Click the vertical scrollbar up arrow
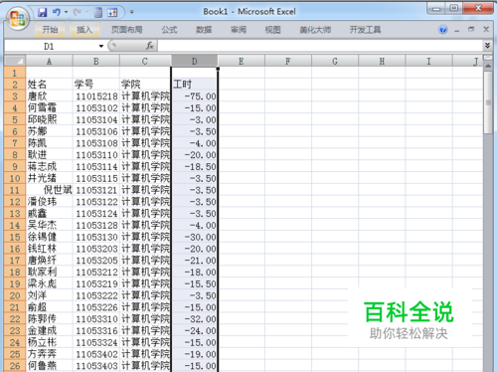 tap(488, 66)
